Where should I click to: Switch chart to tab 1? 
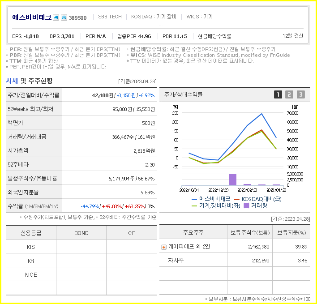click(x=278, y=94)
